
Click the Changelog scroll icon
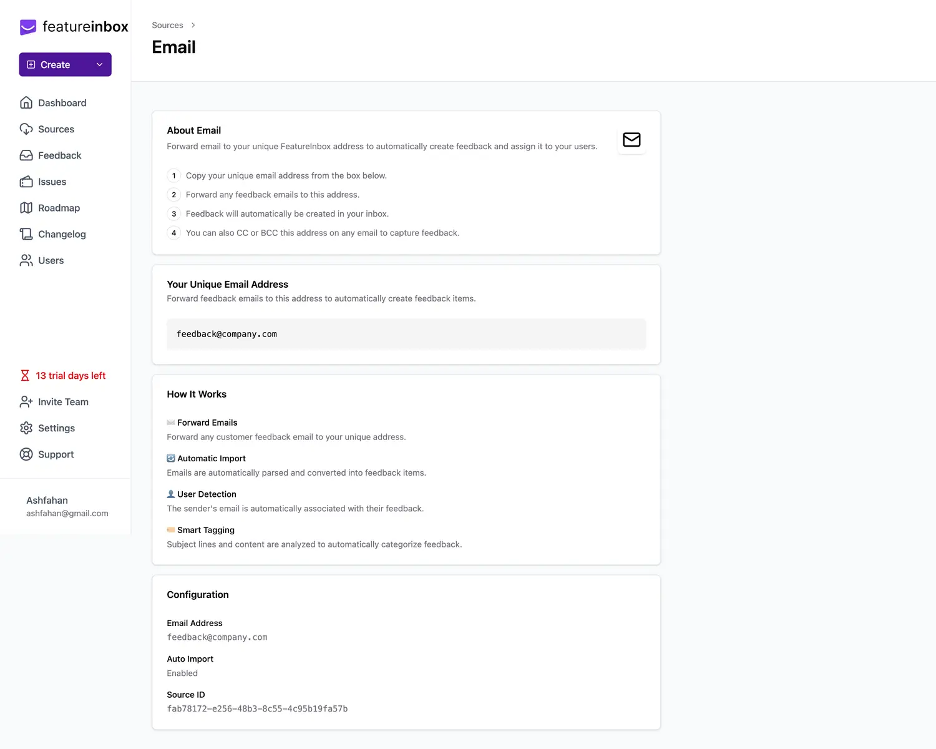[26, 234]
